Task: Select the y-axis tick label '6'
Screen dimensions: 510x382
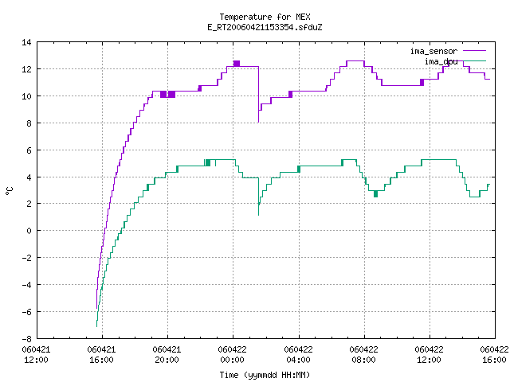Action: 29,150
